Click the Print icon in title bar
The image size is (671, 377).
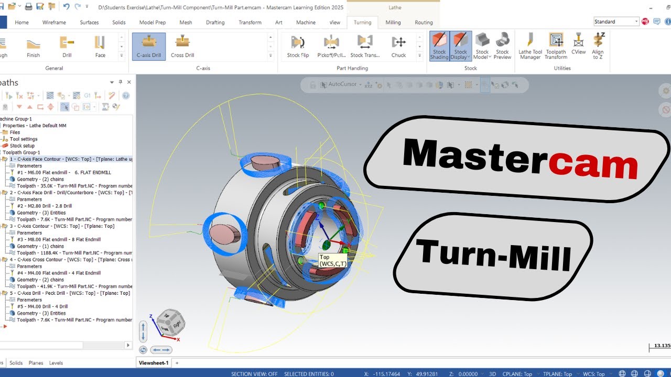[29, 7]
